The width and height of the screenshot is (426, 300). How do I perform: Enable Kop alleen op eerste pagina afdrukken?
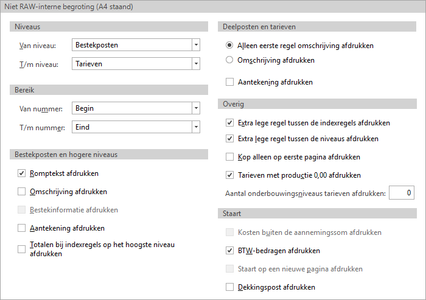(x=229, y=157)
